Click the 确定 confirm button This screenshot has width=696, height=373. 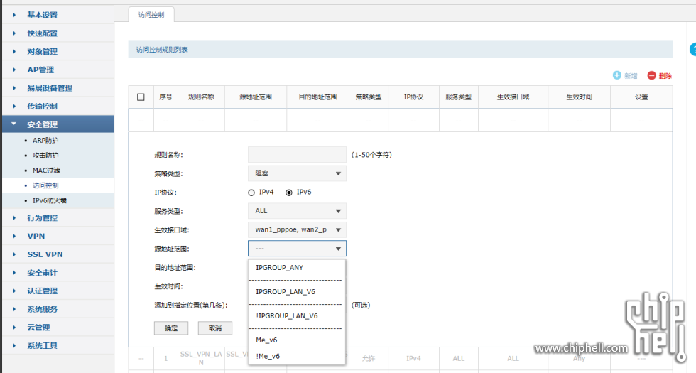click(x=171, y=328)
